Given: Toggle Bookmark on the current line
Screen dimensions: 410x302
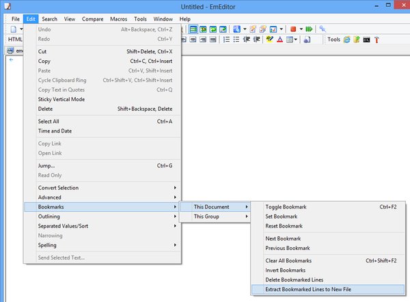Looking at the screenshot, I should coord(286,207).
